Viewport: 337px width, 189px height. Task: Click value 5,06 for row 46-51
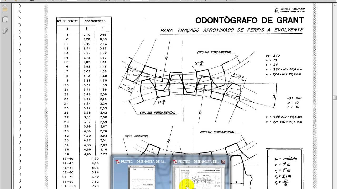(x=95, y=168)
